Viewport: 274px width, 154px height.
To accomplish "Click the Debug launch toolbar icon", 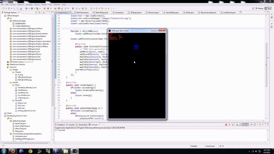I will [27, 9].
